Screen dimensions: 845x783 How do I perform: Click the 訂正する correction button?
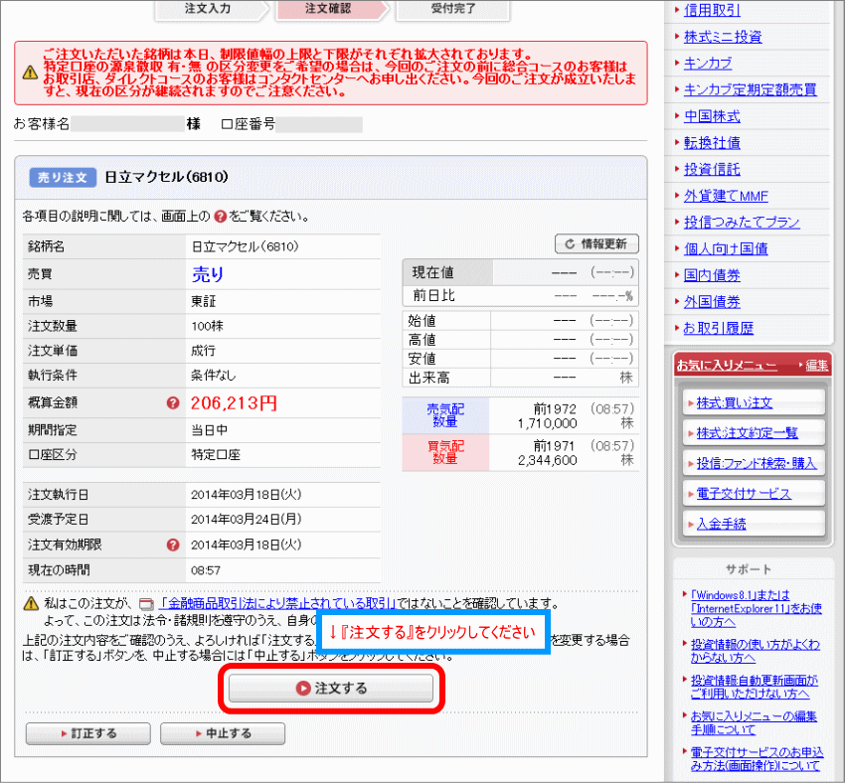tap(88, 733)
